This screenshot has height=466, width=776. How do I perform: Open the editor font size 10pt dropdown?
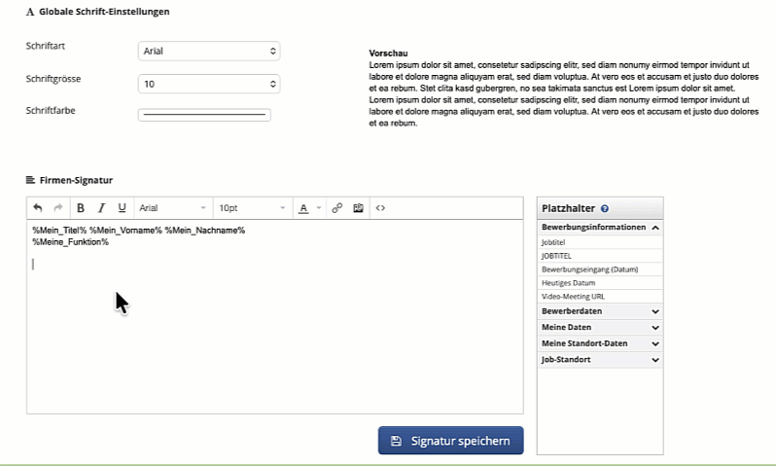(x=251, y=208)
